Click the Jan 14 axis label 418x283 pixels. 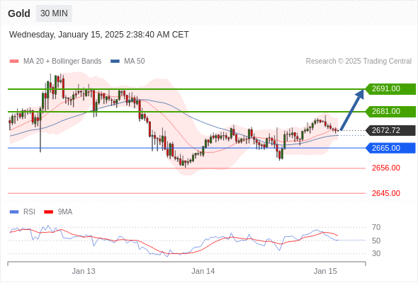click(x=203, y=271)
